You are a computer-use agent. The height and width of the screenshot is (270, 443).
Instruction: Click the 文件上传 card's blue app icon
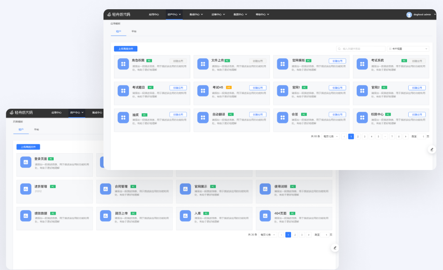pos(203,64)
